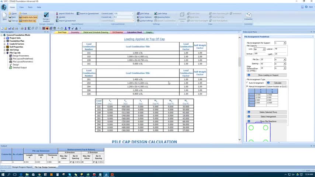
Task: Open Windows Start menu
Action: [x=3, y=174]
